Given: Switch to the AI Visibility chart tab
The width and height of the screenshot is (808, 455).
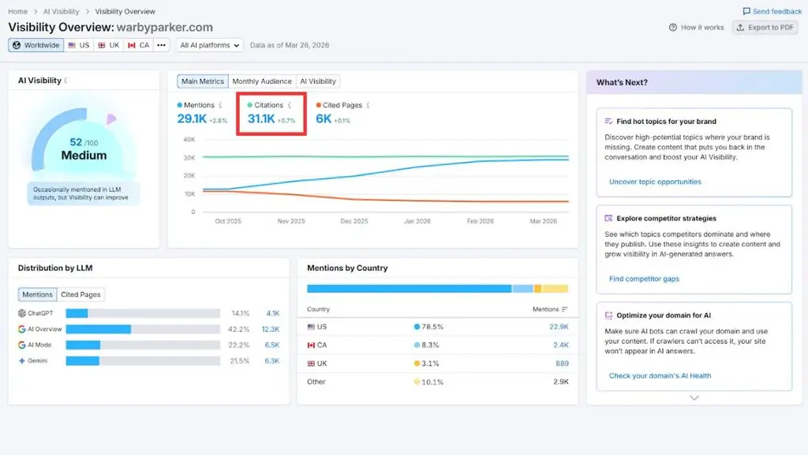Looking at the screenshot, I should point(318,81).
